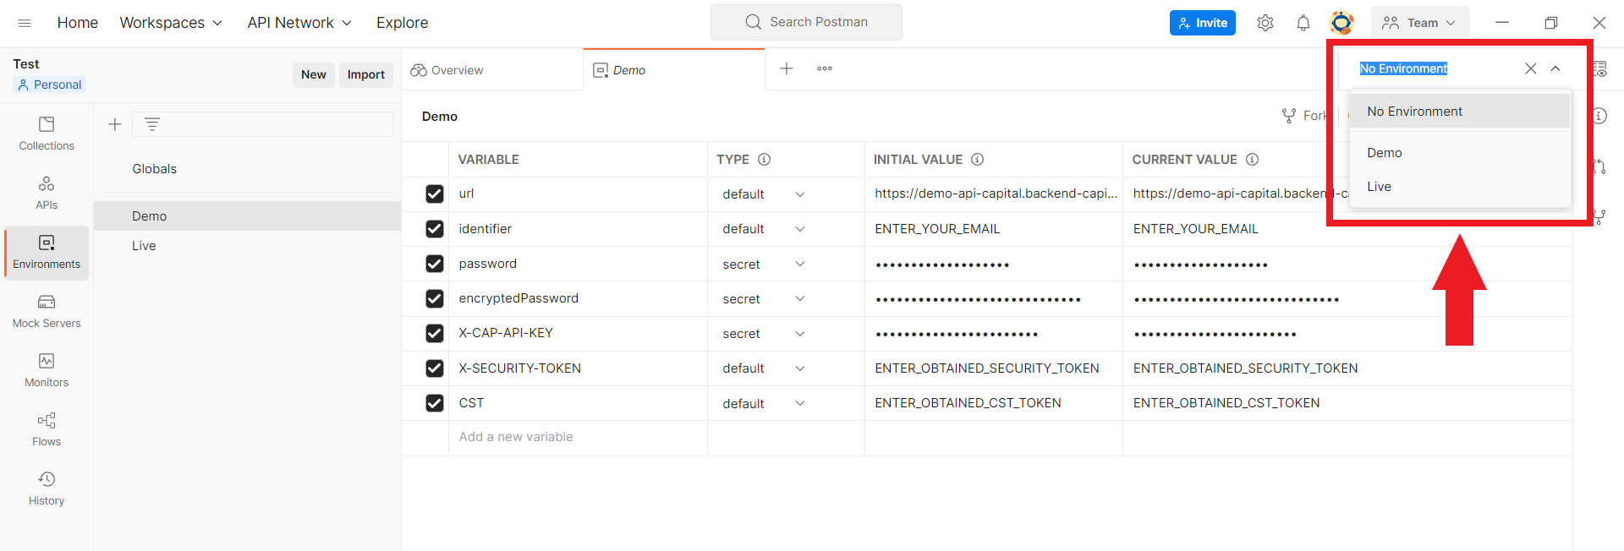Open tab options three-dots menu

825,68
